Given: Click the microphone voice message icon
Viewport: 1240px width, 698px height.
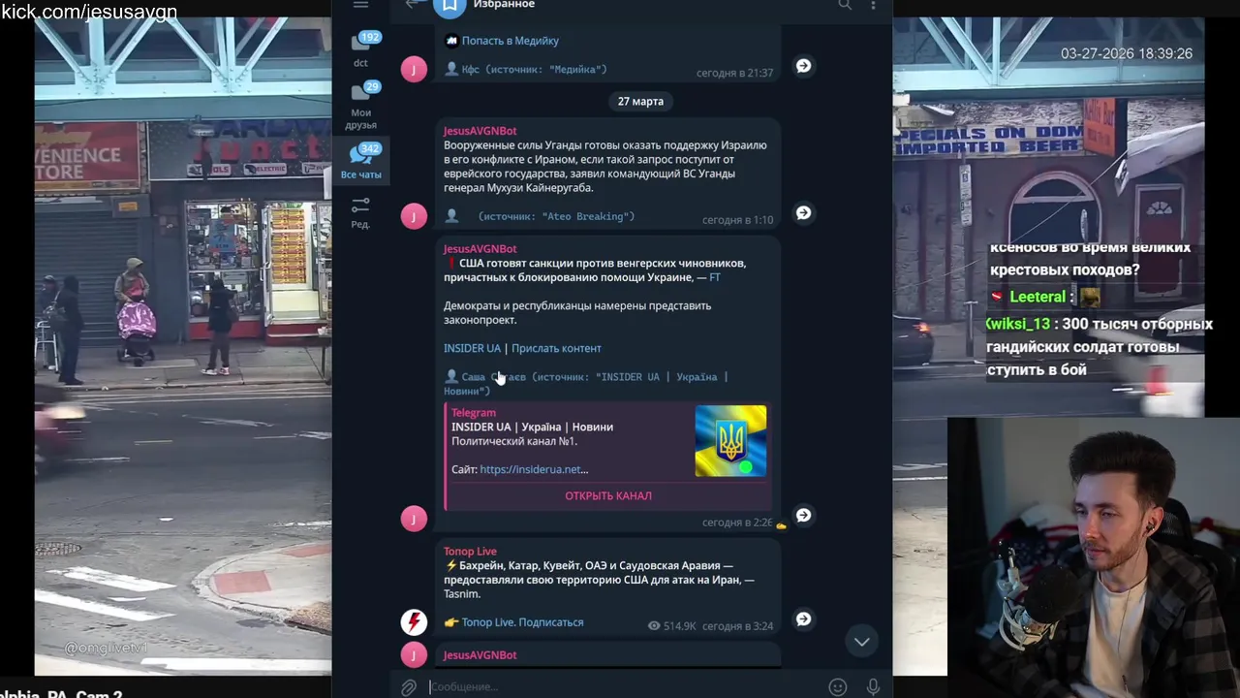Looking at the screenshot, I should pyautogui.click(x=873, y=687).
